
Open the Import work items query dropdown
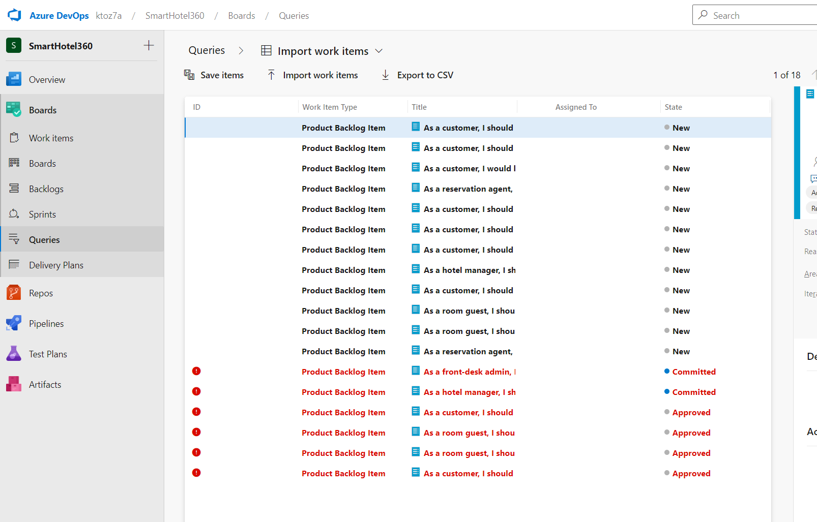(x=379, y=51)
